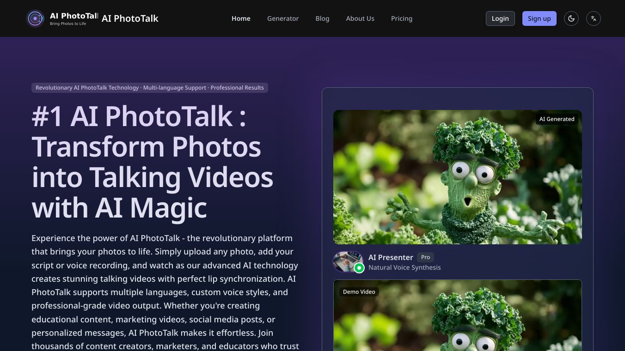
Task: View the Pricing page
Action: 402,18
